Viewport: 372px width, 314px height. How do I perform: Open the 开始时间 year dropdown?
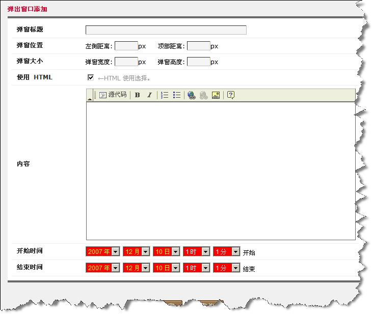pos(103,251)
